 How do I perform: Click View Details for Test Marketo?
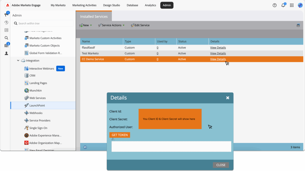[218, 53]
